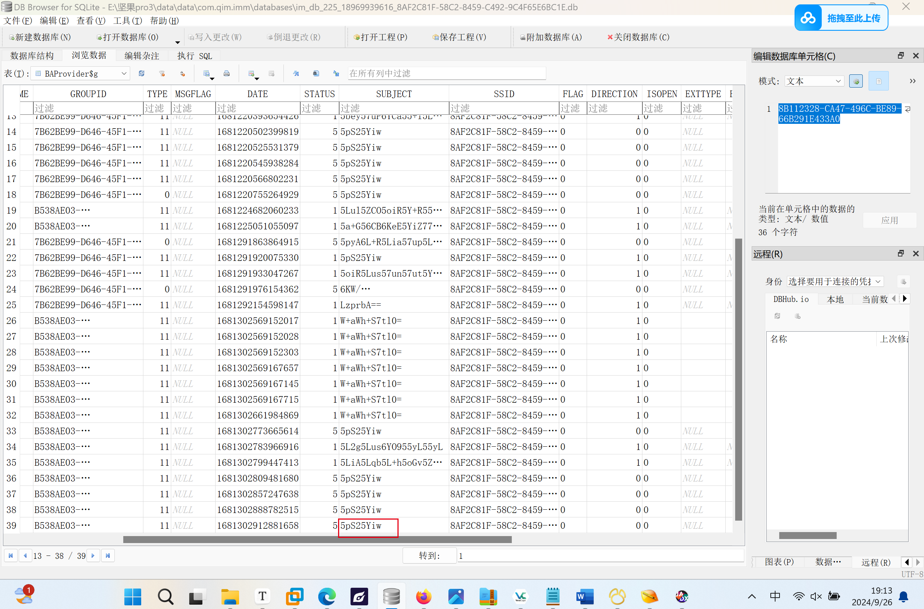Screen dimensions: 924x609
Task: Expand 打开数据库 recent files arrow
Action: tap(177, 42)
